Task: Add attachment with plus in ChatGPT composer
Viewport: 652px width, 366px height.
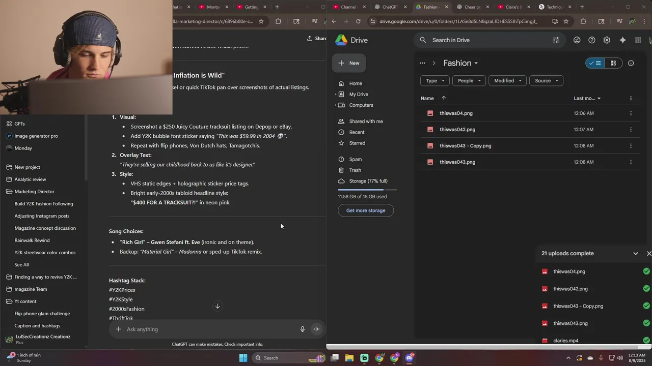Action: pos(118,329)
